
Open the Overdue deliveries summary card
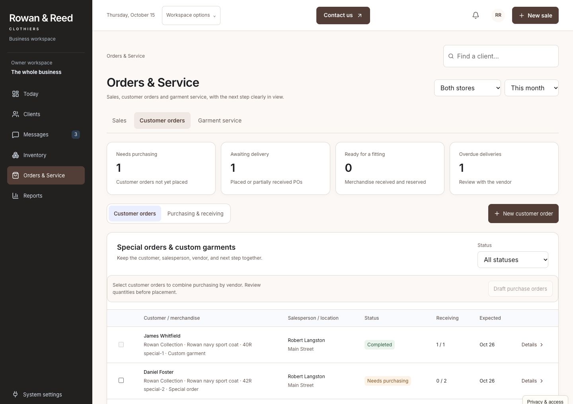coord(504,168)
